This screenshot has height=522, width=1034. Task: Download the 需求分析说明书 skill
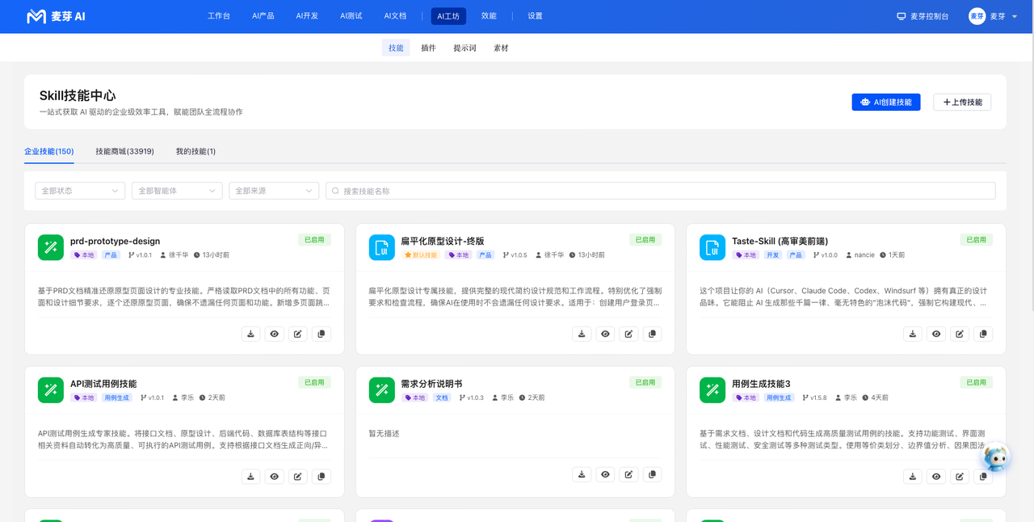(582, 474)
